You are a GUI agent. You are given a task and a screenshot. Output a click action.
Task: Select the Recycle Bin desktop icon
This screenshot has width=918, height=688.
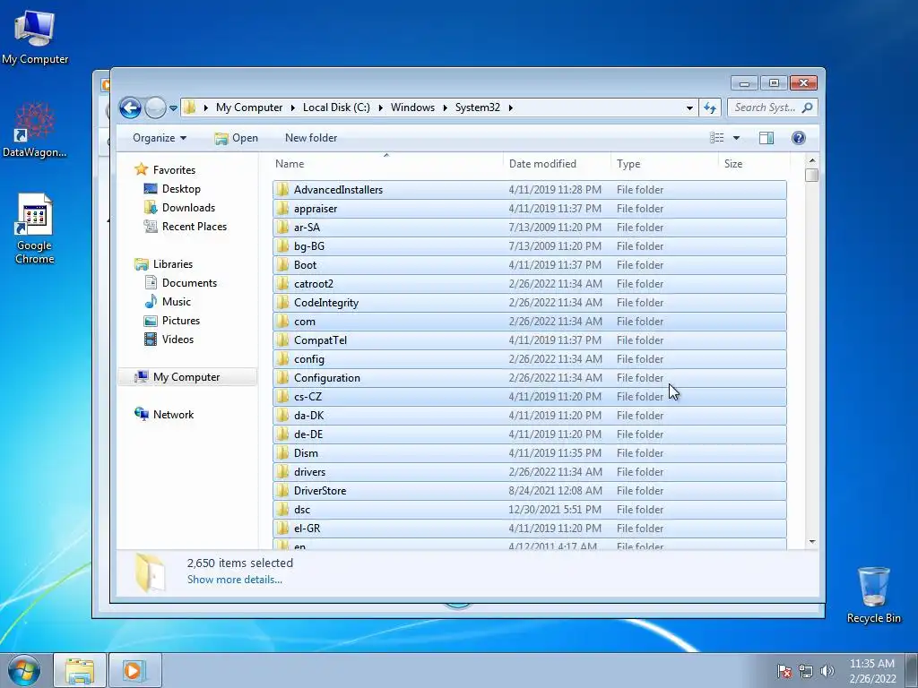point(873,595)
